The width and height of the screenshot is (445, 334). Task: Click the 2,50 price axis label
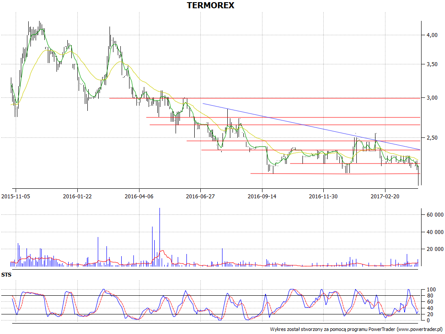pyautogui.click(x=432, y=138)
